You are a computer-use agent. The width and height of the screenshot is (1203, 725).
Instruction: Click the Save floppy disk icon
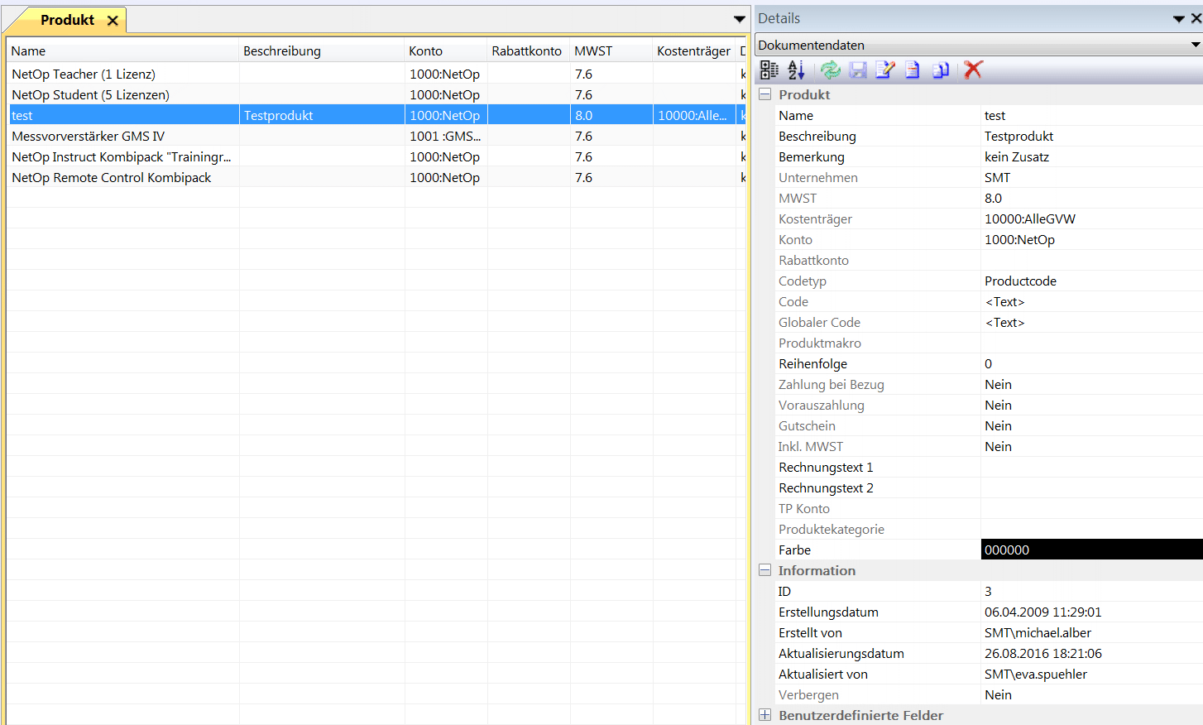pos(858,70)
